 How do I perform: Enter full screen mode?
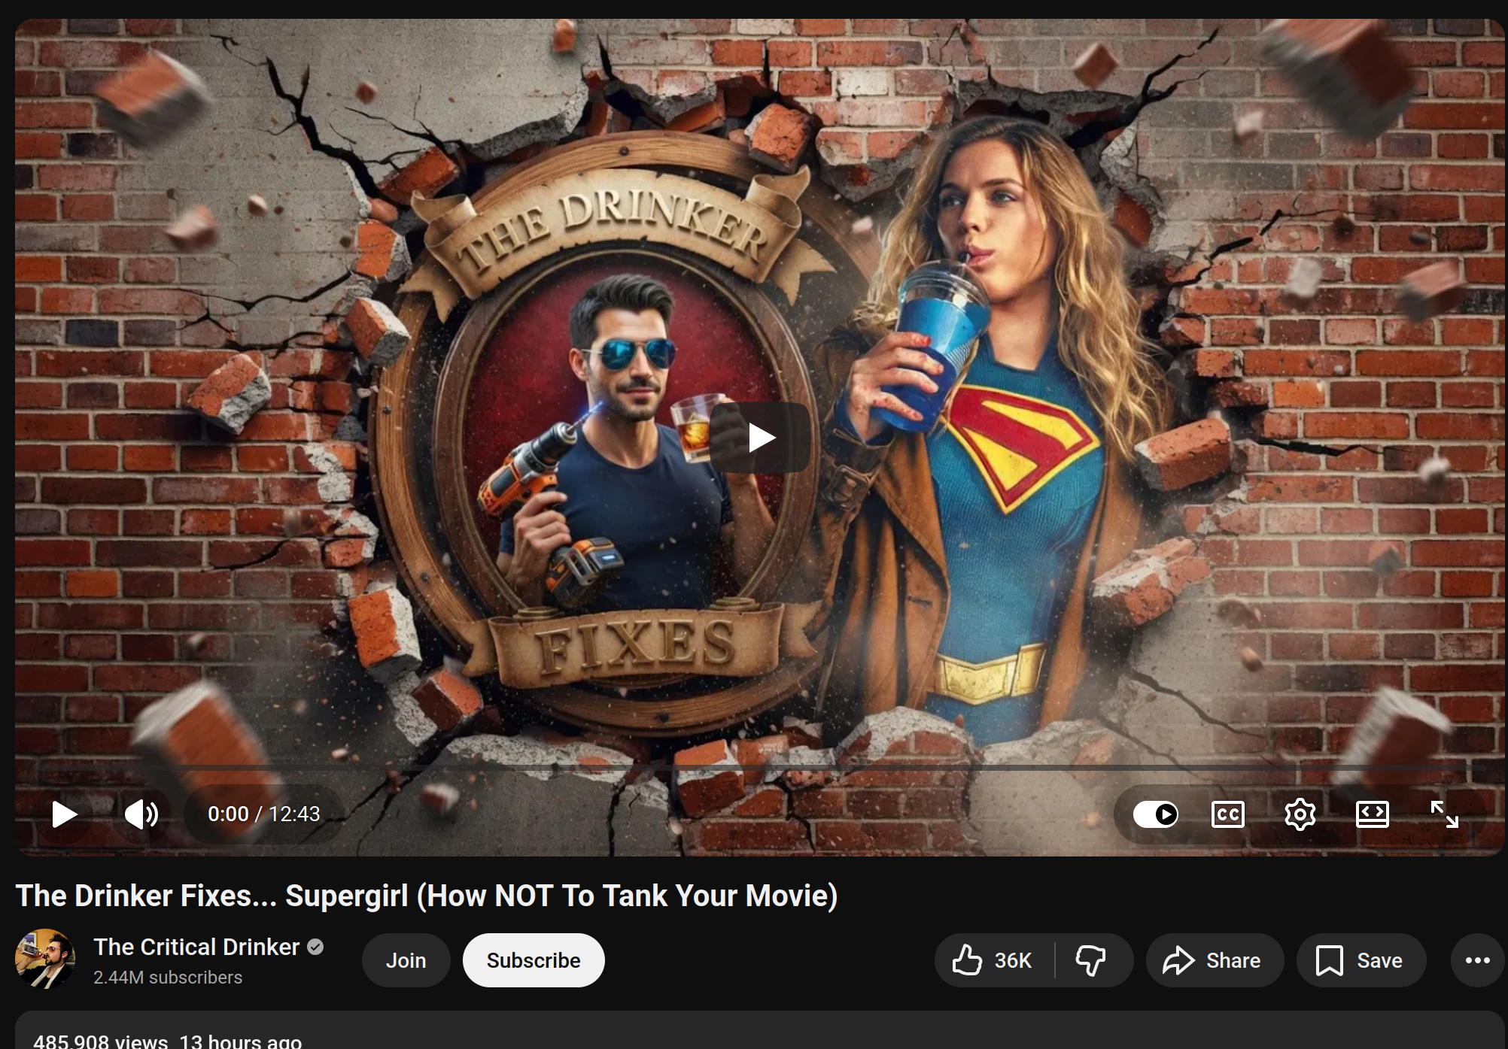tap(1444, 814)
